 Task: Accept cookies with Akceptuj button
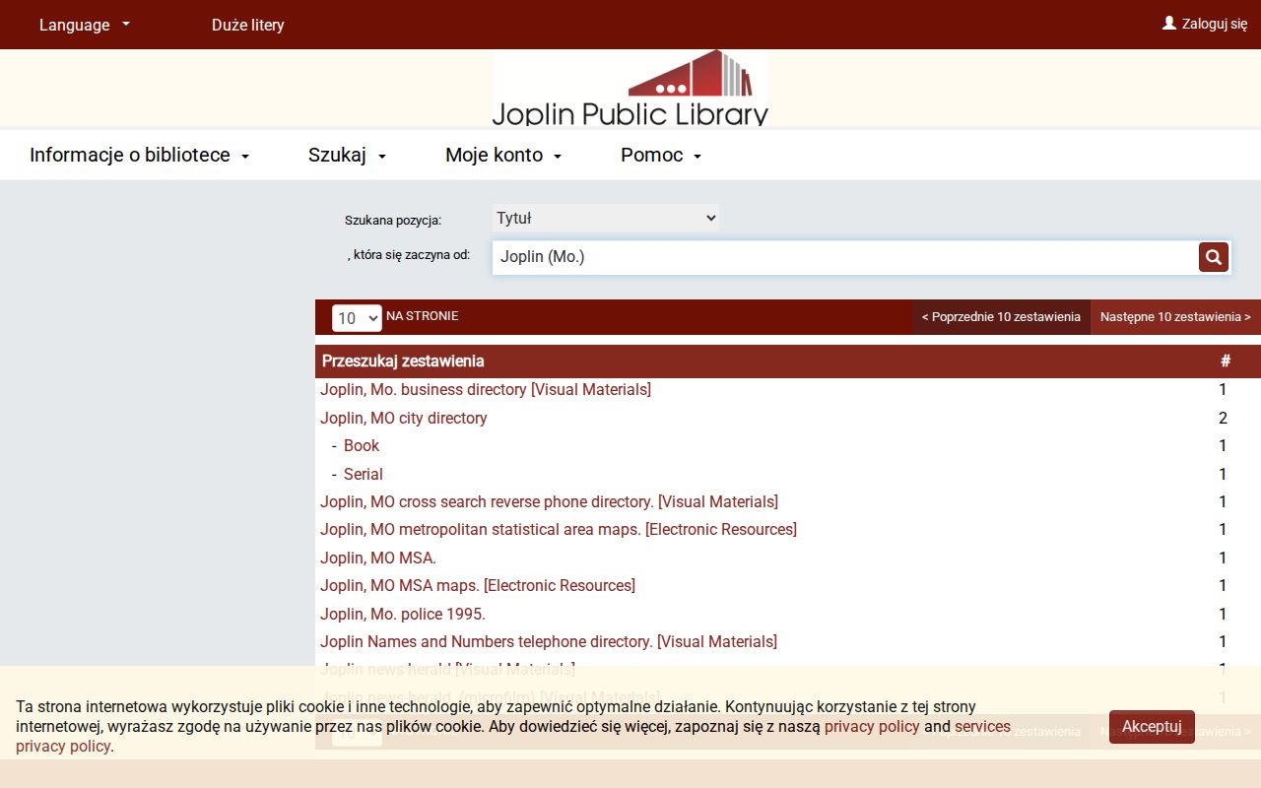click(1152, 727)
